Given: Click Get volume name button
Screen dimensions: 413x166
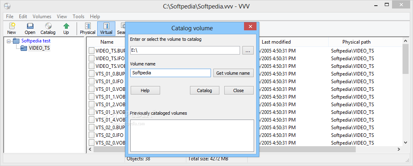Looking at the screenshot, I should click(x=233, y=73).
